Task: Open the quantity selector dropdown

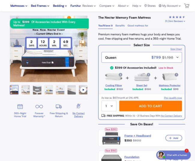Action: click(x=109, y=106)
